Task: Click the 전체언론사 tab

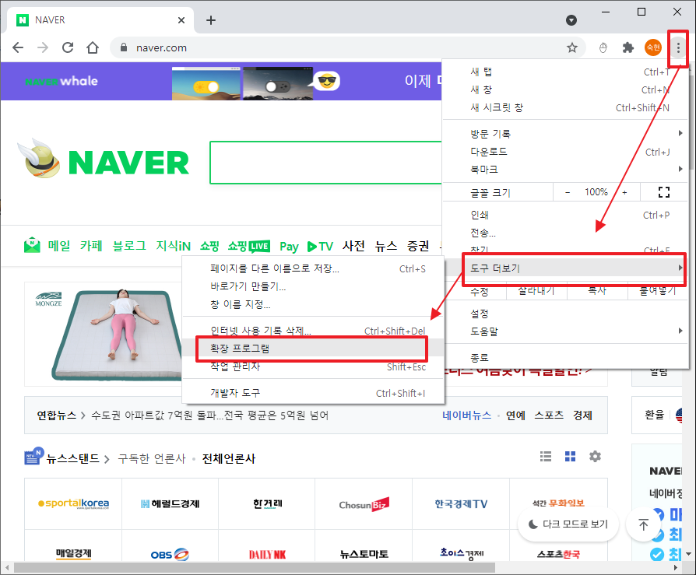Action: tap(229, 458)
